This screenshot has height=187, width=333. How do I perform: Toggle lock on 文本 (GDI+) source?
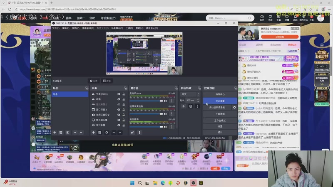coord(124,94)
